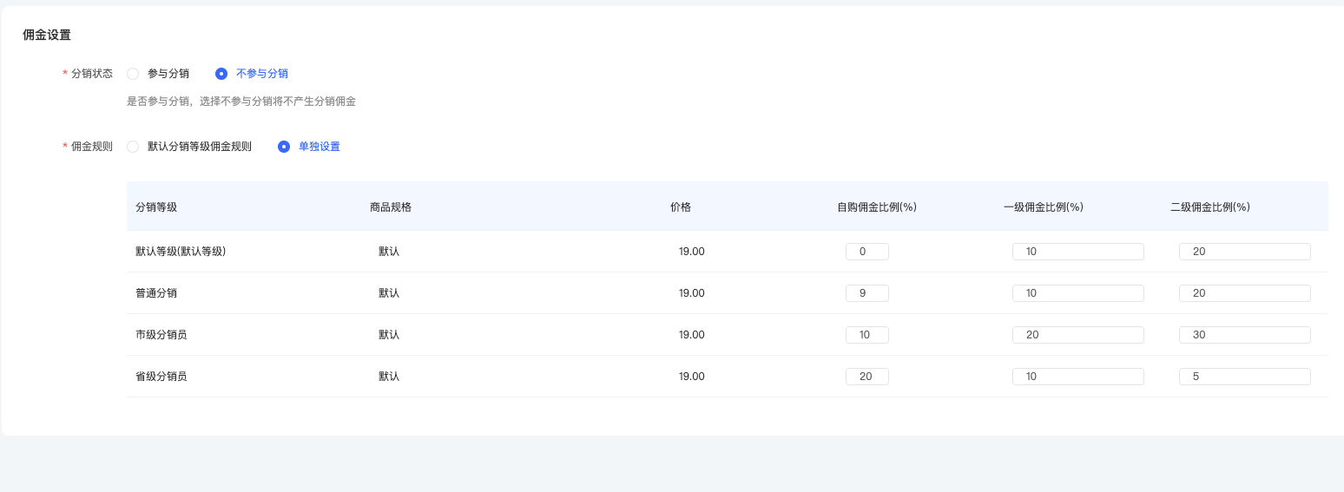This screenshot has height=492, width=1344.
Task: Click the 商品规格 column header
Action: click(391, 207)
